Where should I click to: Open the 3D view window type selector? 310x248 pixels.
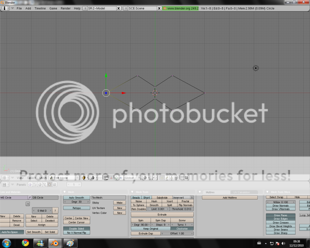[5, 178]
